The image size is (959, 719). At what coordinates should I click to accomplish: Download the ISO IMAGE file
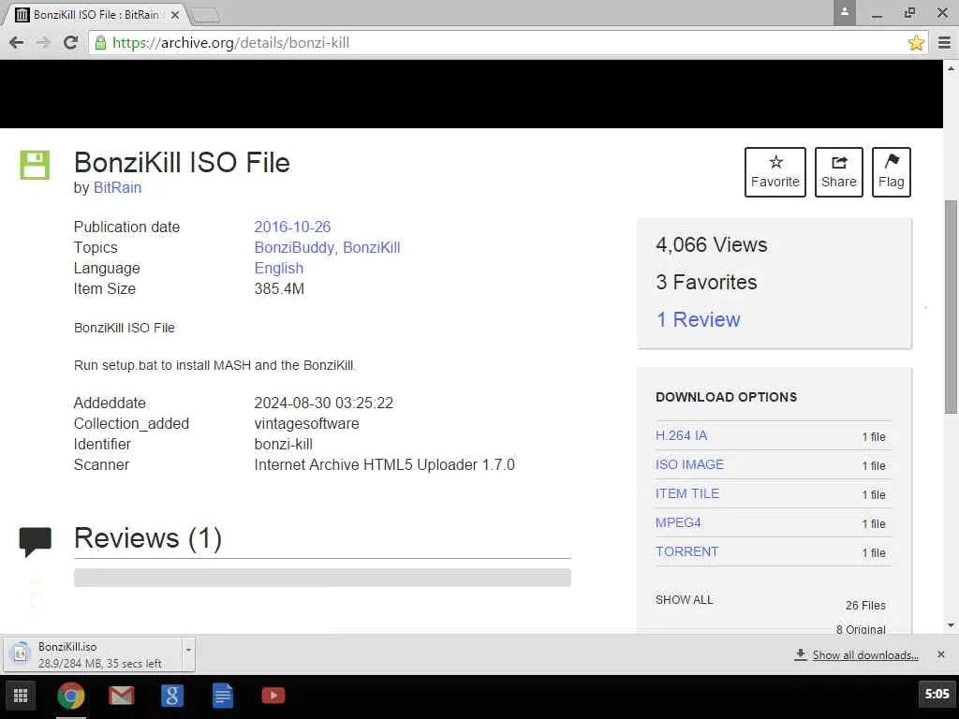tap(689, 464)
